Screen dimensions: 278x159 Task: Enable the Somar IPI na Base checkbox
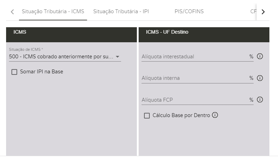tap(14, 72)
